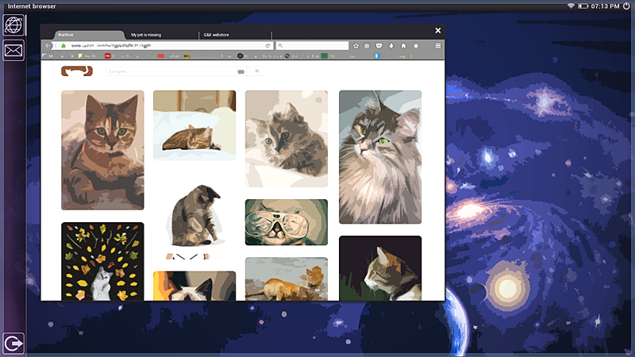This screenshot has height=357, width=635.
Task: Click the Pocket save icon
Action: coord(379,46)
